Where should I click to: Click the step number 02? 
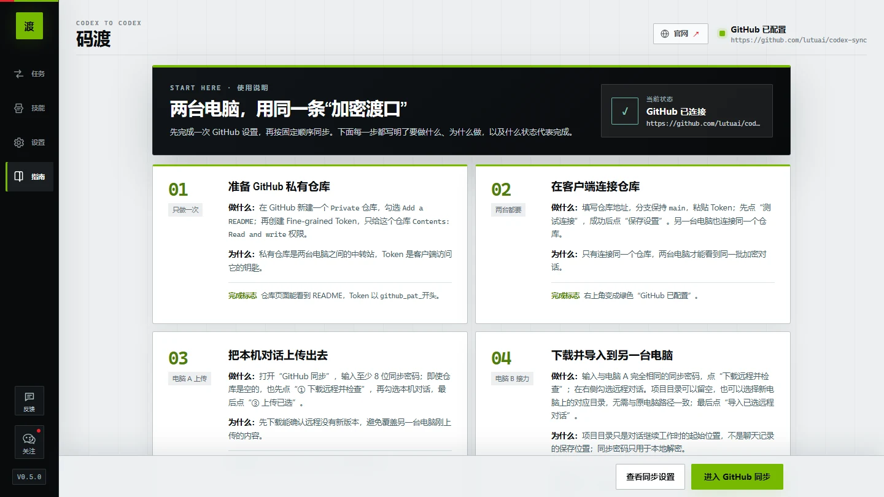tap(501, 190)
